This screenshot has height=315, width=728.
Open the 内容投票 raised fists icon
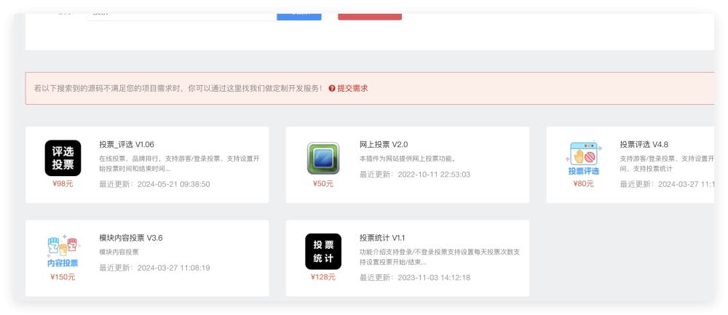point(63,252)
